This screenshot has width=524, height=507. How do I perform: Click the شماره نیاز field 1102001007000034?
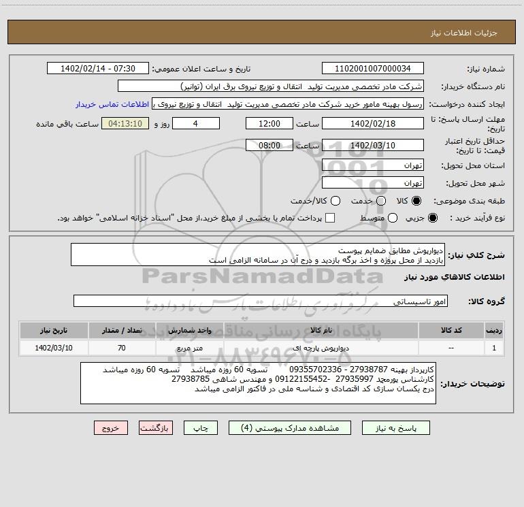(x=373, y=68)
